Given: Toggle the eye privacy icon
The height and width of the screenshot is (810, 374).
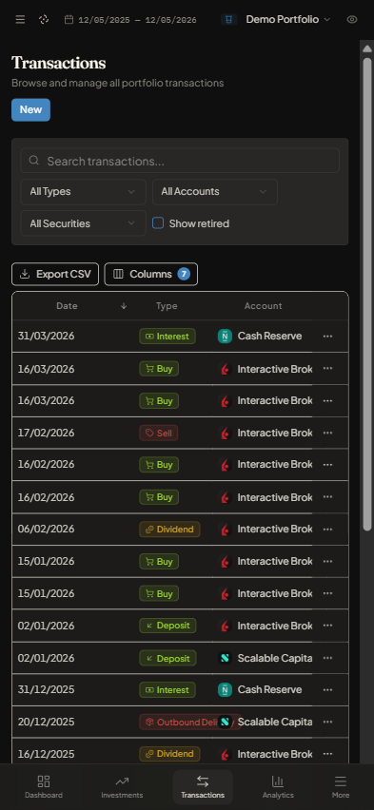Looking at the screenshot, I should (352, 20).
